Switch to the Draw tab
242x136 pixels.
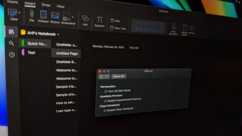click(x=46, y=5)
